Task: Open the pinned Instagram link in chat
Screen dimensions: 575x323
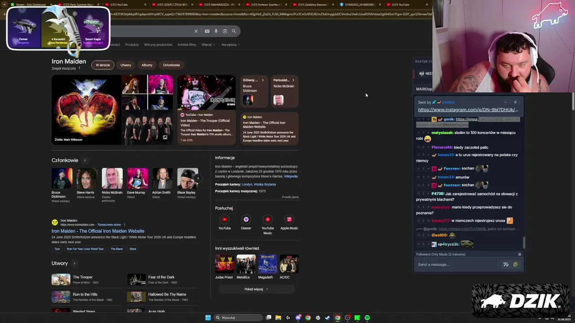Action: click(468, 109)
